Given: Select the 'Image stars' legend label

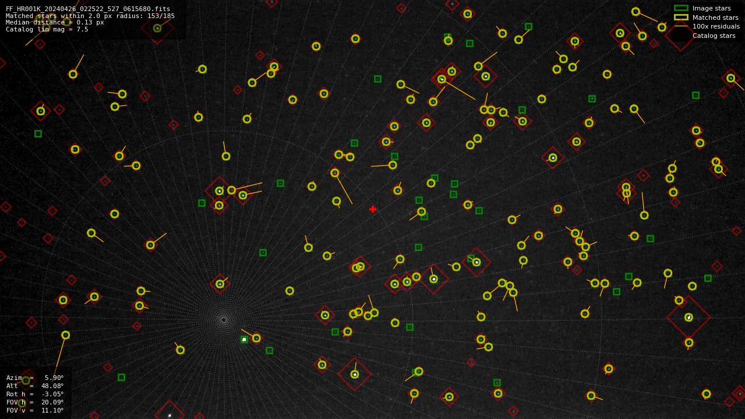Looking at the screenshot, I should 711,8.
